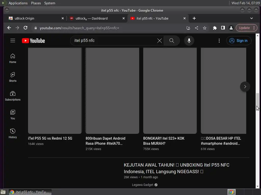The width and height of the screenshot is (261, 195).
Task: Open thumbnail of 800ribuan Dapet Android short
Action: click(112, 91)
